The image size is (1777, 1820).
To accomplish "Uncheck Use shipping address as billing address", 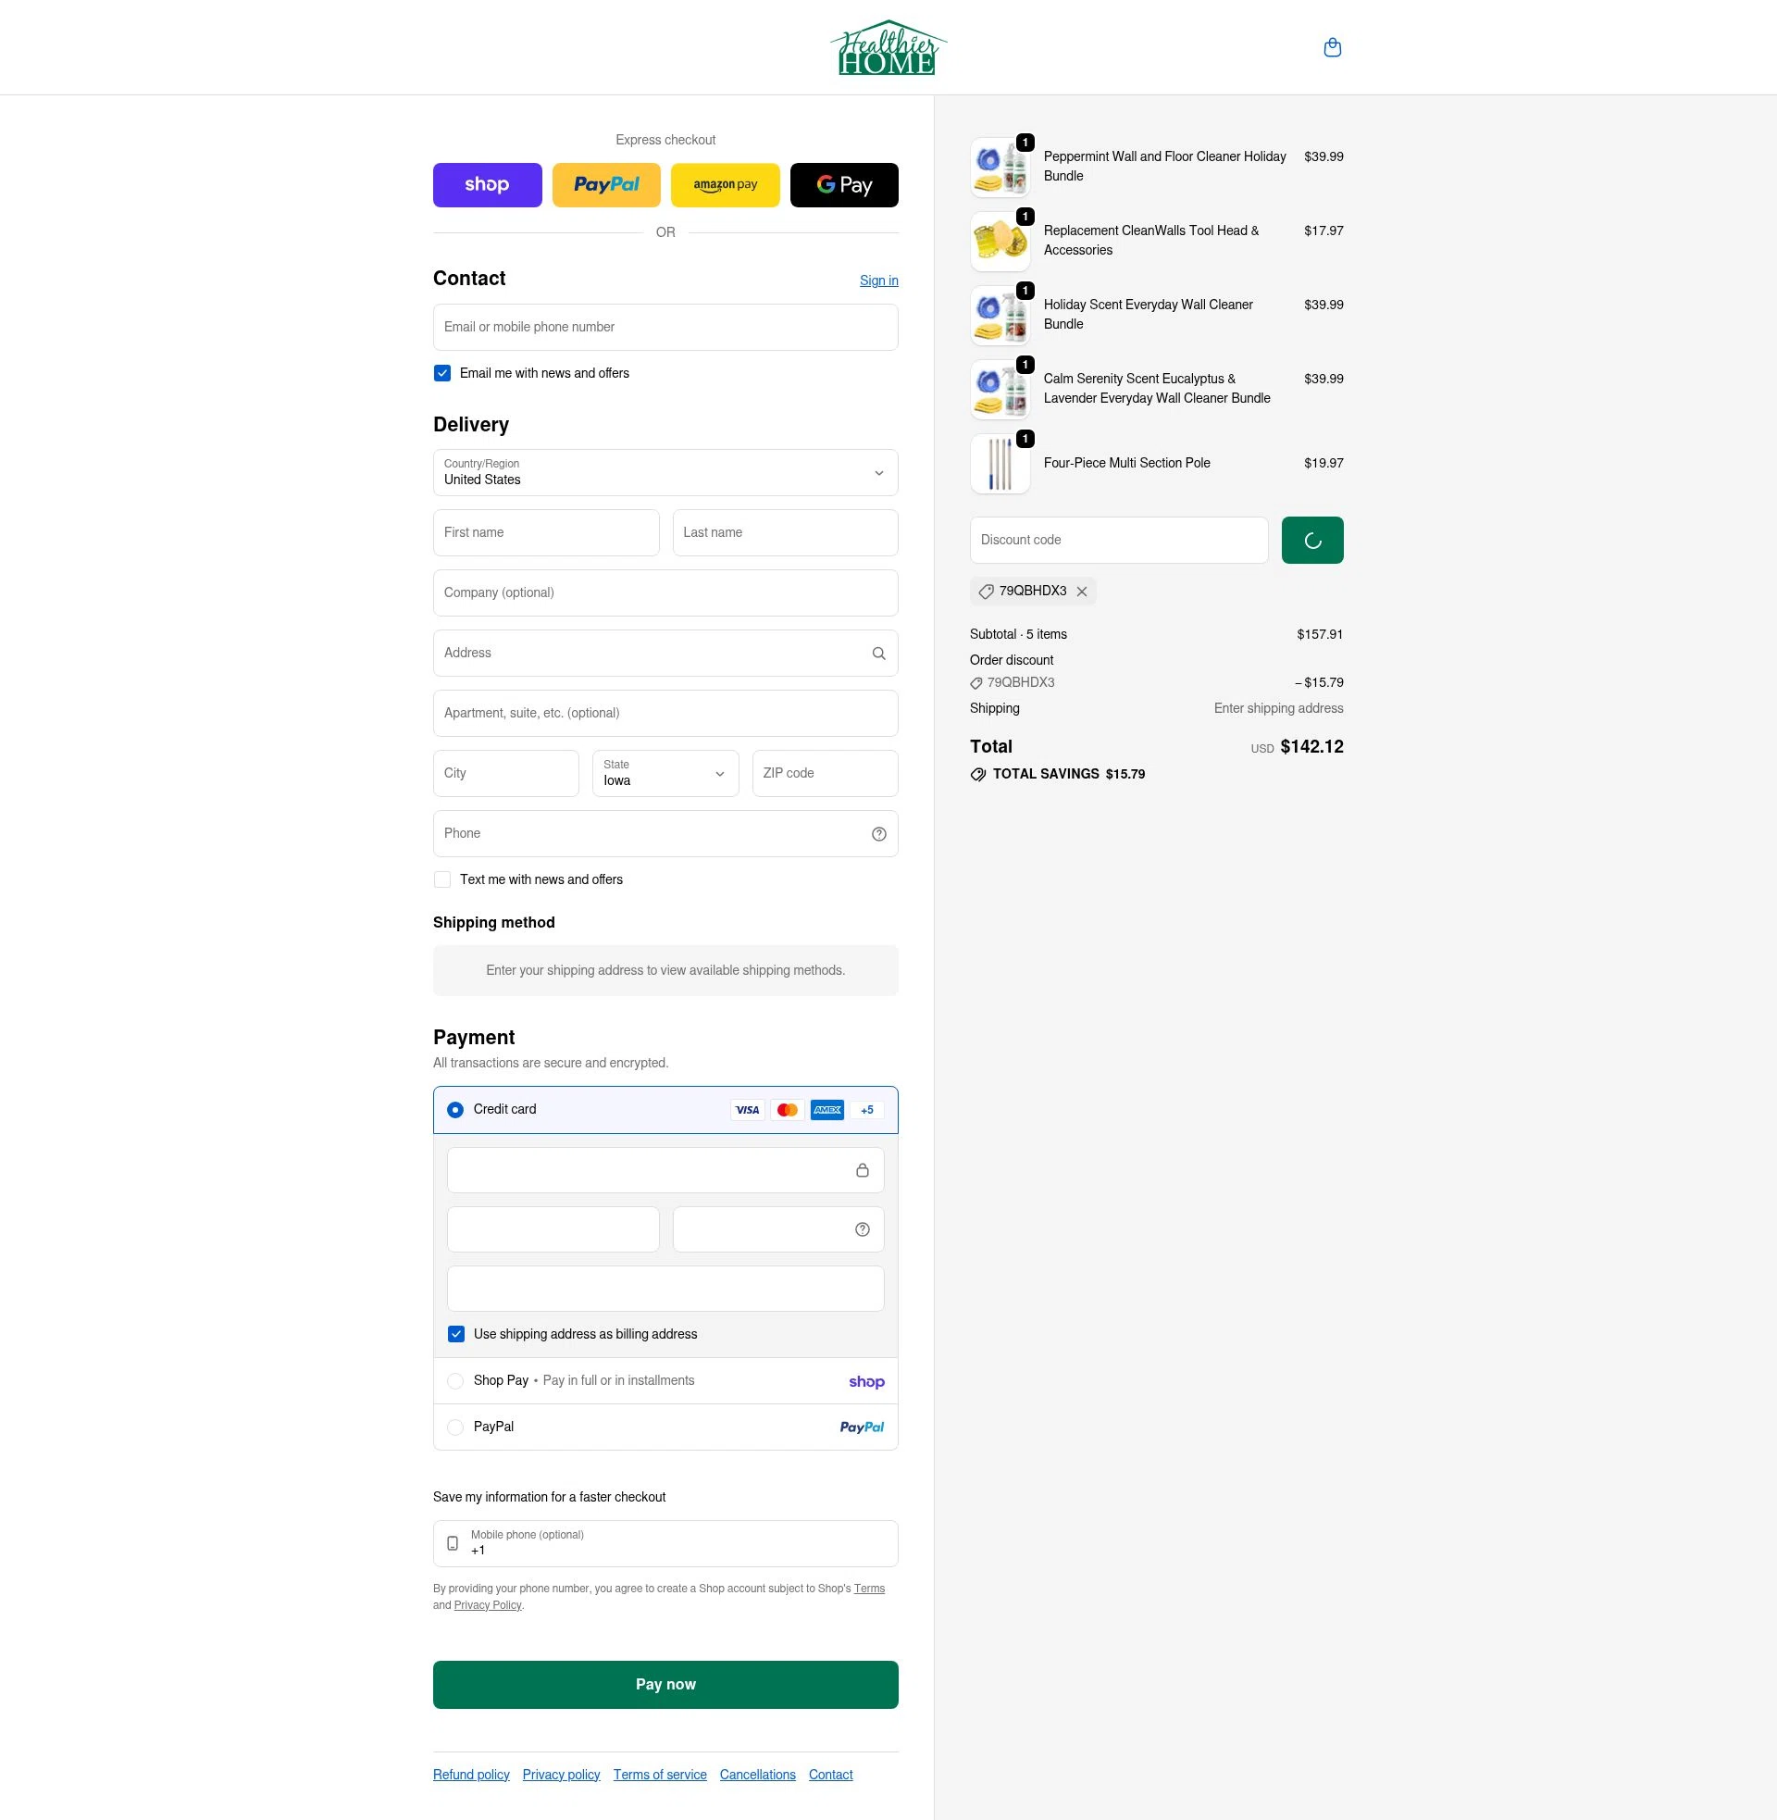I will [455, 1334].
